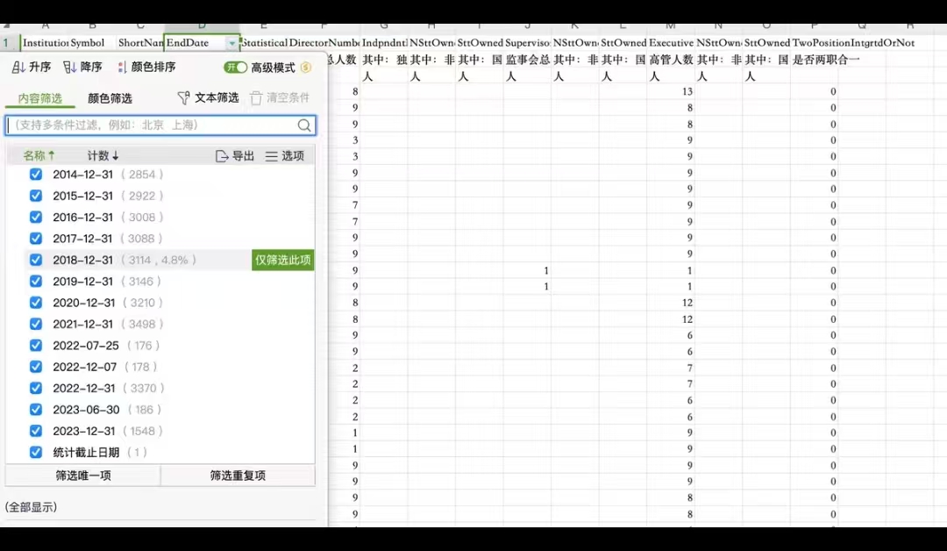
Task: Open the 选项 options list icon
Action: [272, 156]
